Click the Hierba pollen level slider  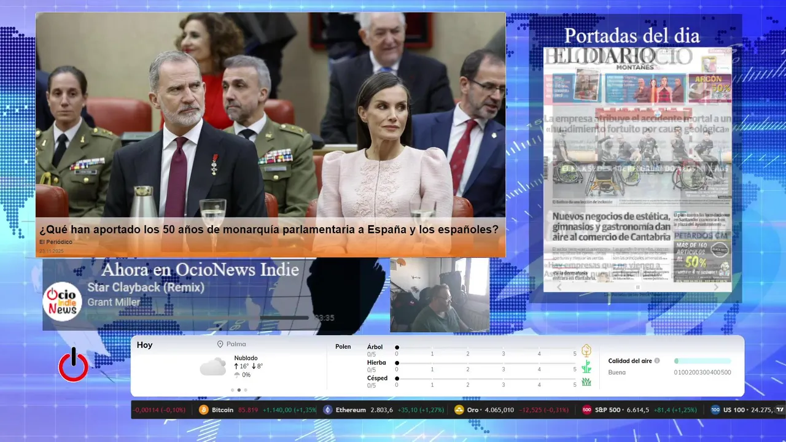point(486,363)
